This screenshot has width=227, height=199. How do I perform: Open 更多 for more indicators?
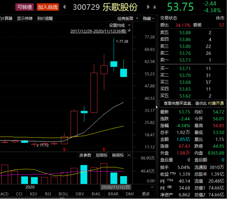click(x=146, y=194)
